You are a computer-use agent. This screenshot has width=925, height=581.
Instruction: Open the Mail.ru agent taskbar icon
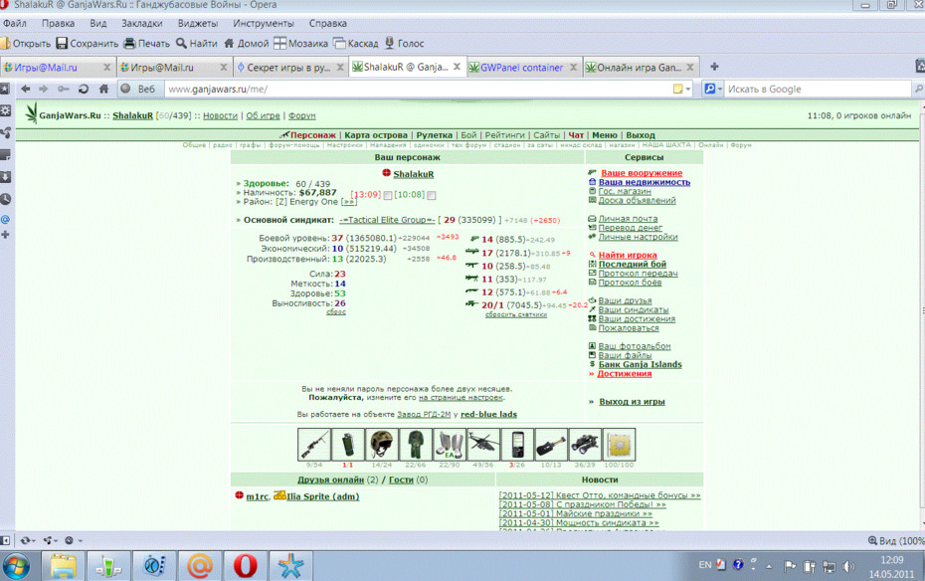(x=199, y=566)
